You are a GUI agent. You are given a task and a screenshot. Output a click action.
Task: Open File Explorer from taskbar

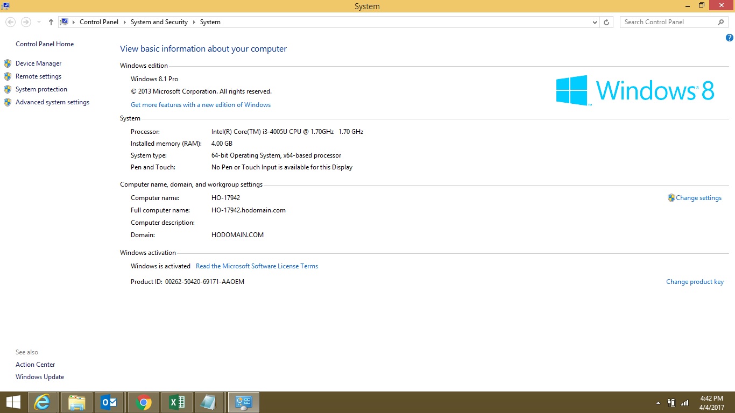point(77,402)
